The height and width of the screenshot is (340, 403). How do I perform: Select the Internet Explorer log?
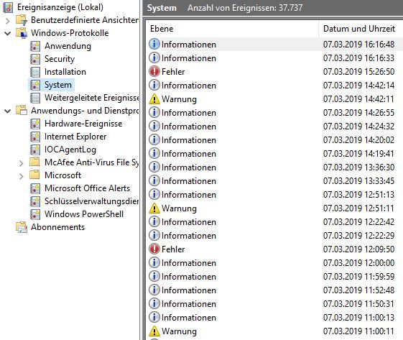pyautogui.click(x=75, y=137)
